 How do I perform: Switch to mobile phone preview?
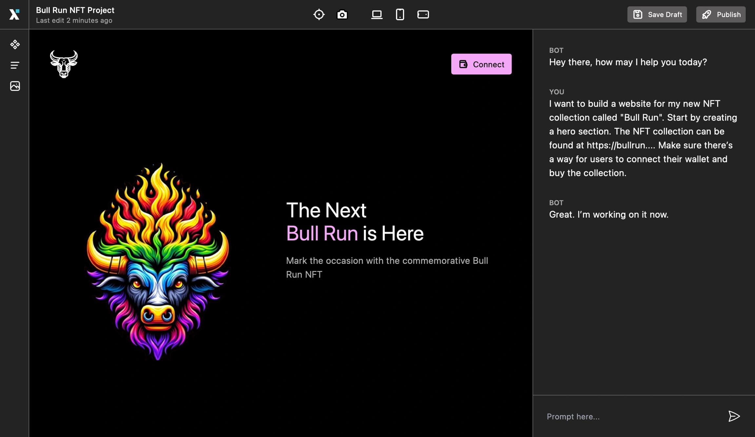[x=400, y=14]
